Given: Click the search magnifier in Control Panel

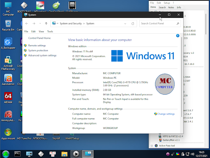Looking at the screenshot, I should [178, 24].
